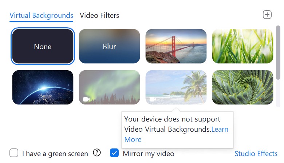Open Studio Effects
Screen dimensions: 284x163
[256, 154]
